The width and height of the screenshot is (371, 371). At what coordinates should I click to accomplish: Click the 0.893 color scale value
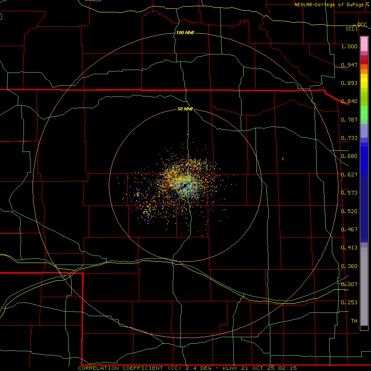tap(349, 83)
